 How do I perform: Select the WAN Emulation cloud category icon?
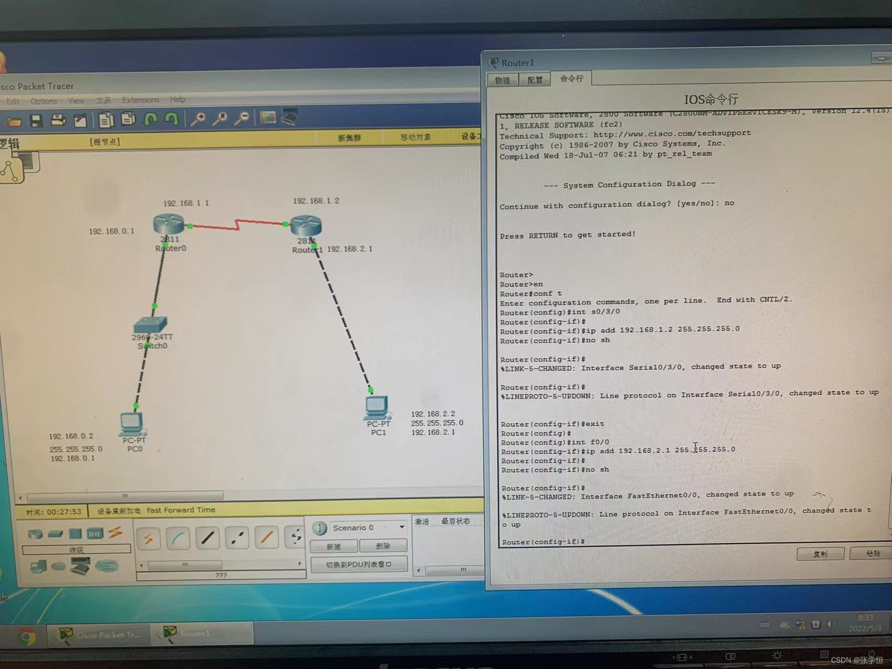pyautogui.click(x=58, y=566)
